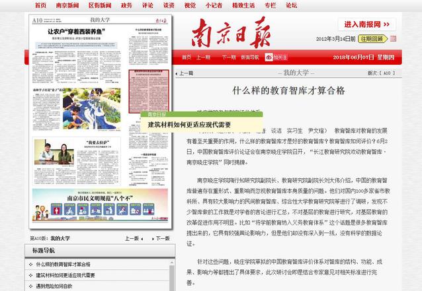Click the Weibo 加关注 icon
The image size is (422, 291).
pos(276,57)
